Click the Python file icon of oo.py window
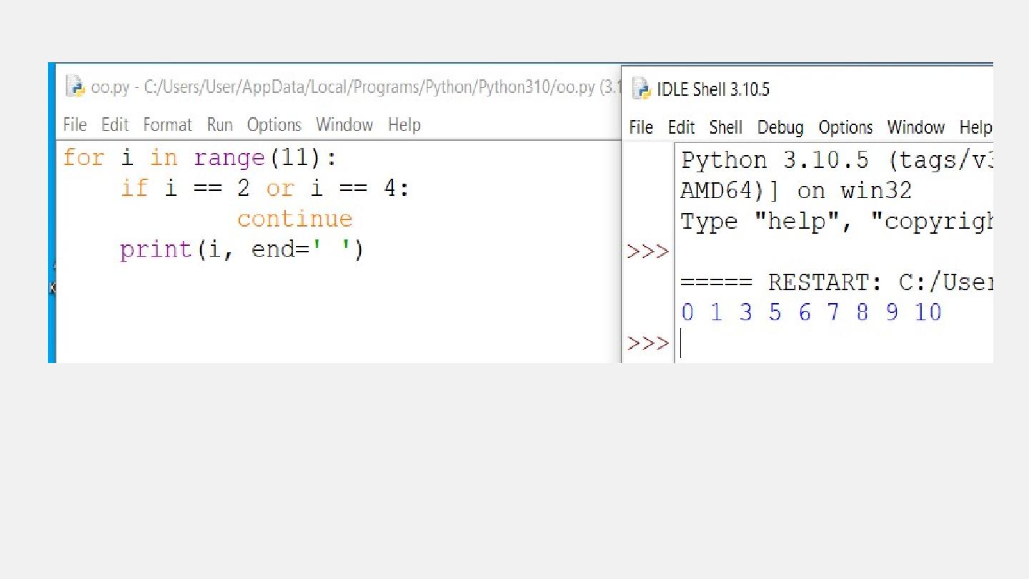 pos(74,86)
